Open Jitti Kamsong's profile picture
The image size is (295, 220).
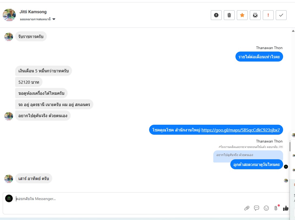click(9, 15)
